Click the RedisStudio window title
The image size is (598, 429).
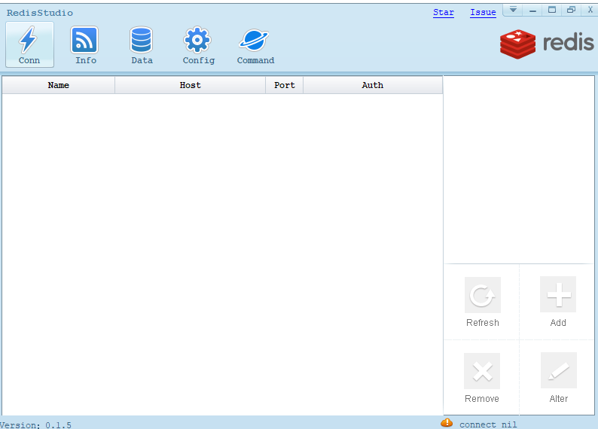tap(40, 13)
